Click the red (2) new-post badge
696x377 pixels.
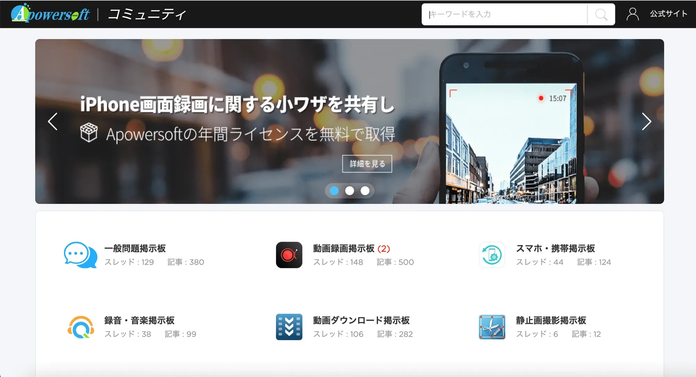(x=384, y=249)
